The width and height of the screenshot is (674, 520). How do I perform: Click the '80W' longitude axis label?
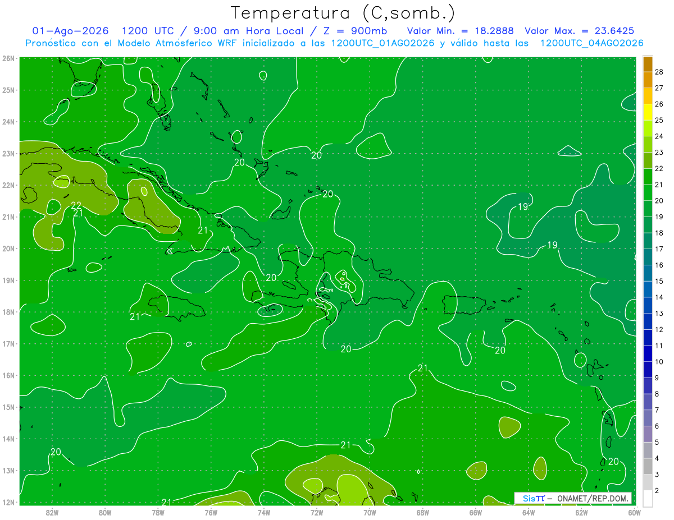tap(105, 512)
